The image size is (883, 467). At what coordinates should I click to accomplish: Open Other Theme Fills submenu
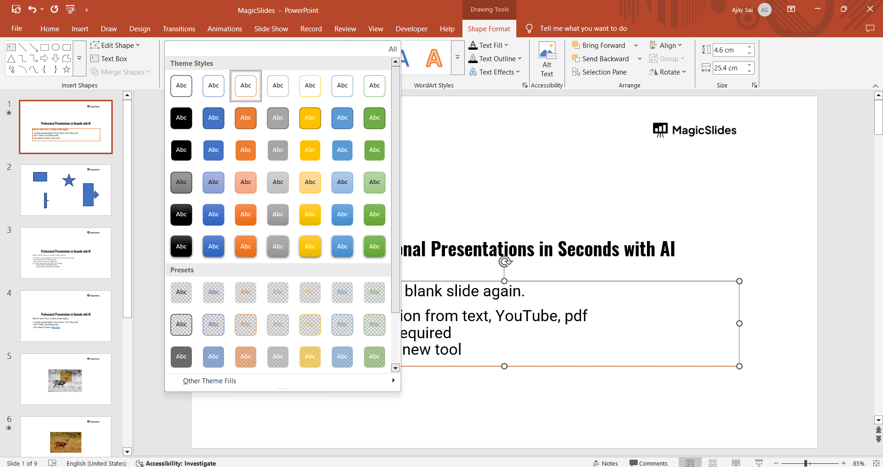[283, 381]
